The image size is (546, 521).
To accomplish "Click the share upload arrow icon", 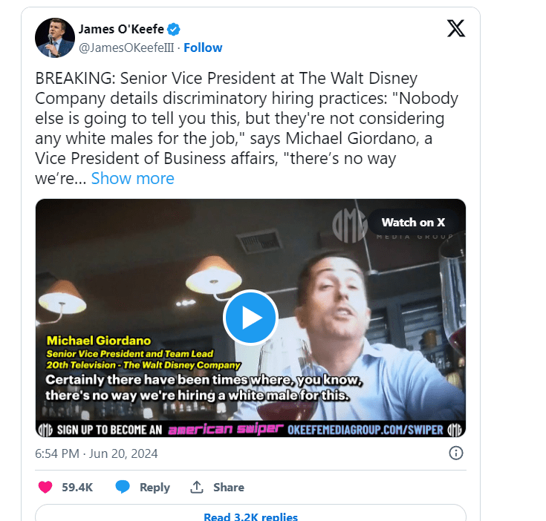I will click(x=197, y=487).
